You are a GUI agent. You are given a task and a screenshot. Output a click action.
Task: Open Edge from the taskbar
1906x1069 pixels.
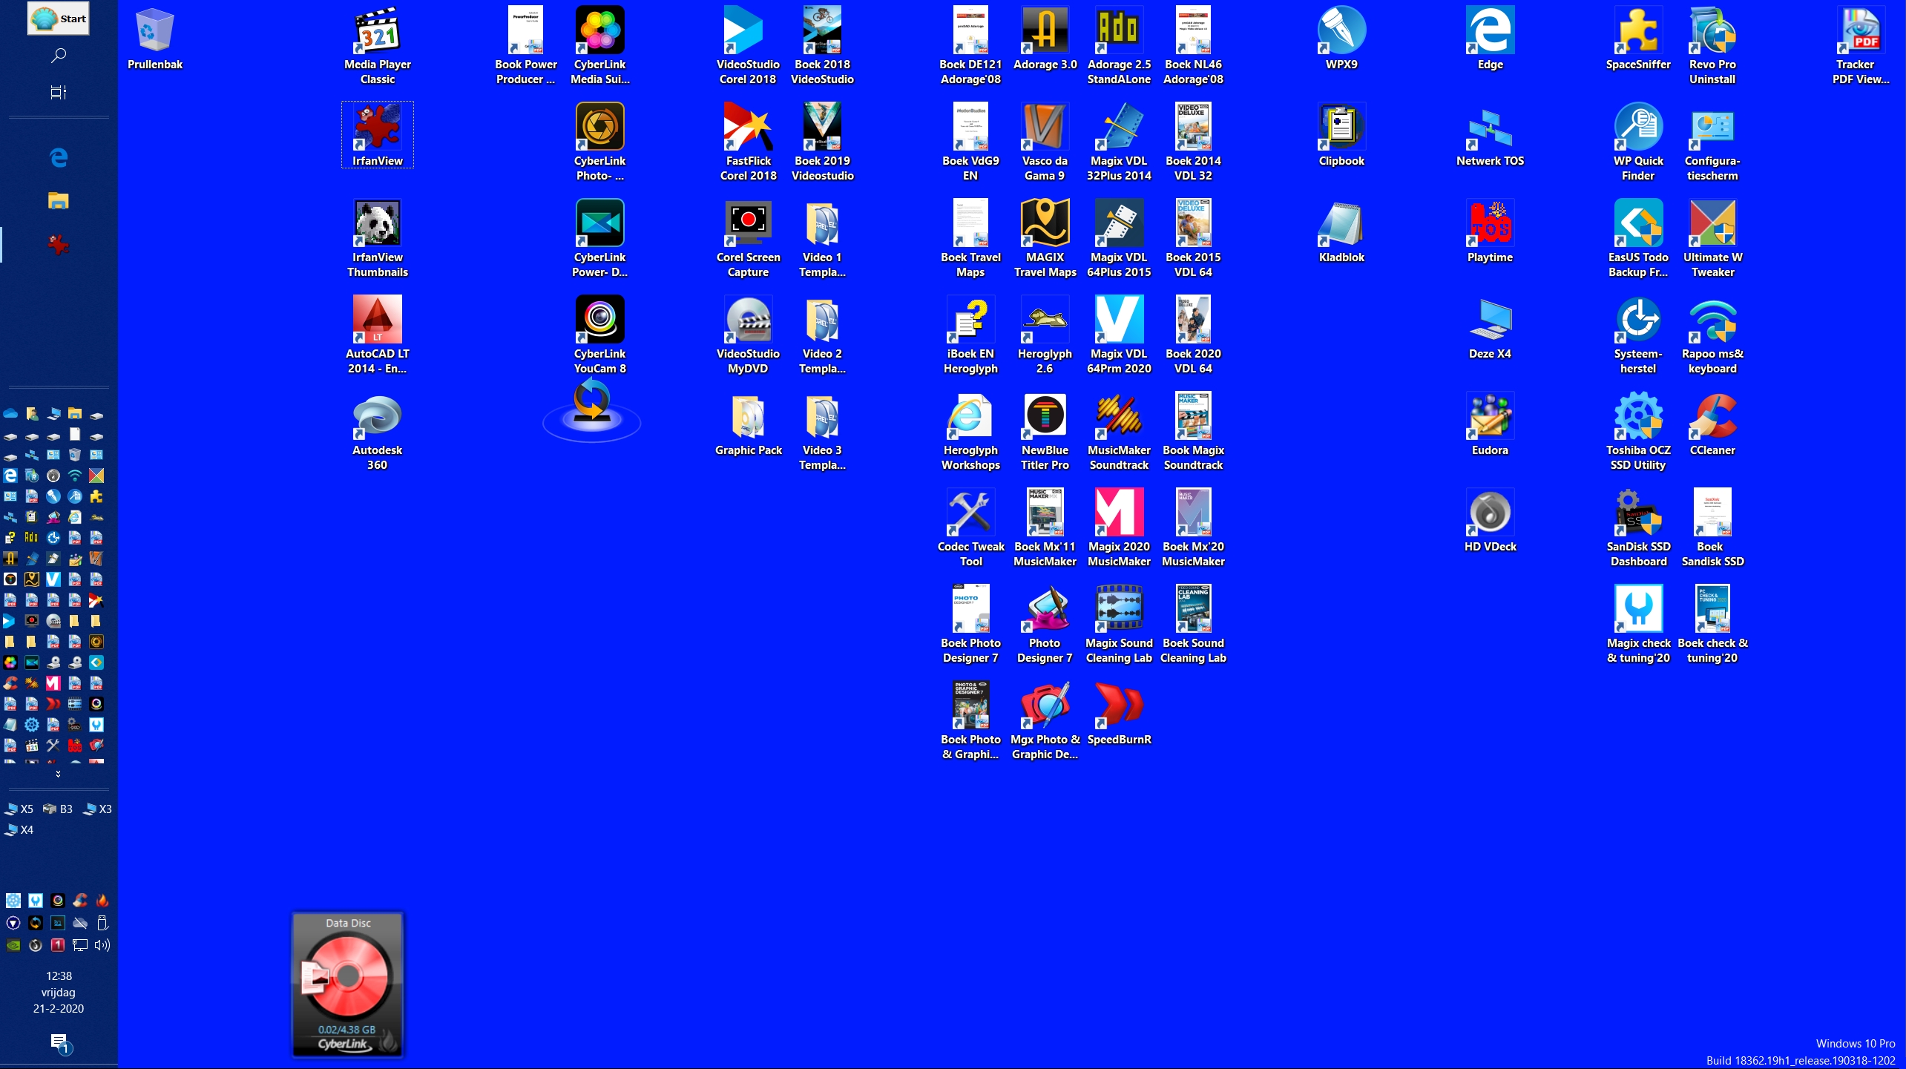coord(59,157)
